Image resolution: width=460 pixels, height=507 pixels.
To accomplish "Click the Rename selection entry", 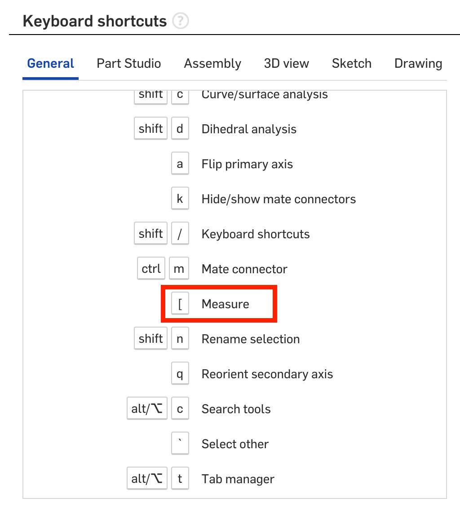I will coord(250,339).
